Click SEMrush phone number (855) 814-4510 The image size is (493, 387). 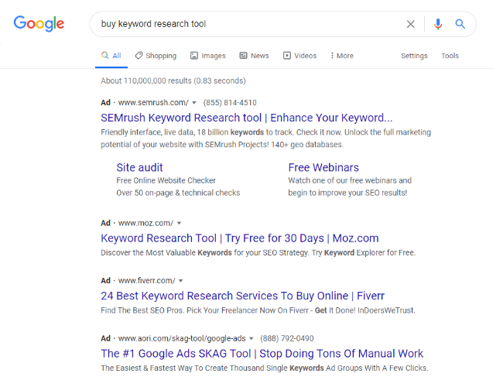[x=230, y=103]
